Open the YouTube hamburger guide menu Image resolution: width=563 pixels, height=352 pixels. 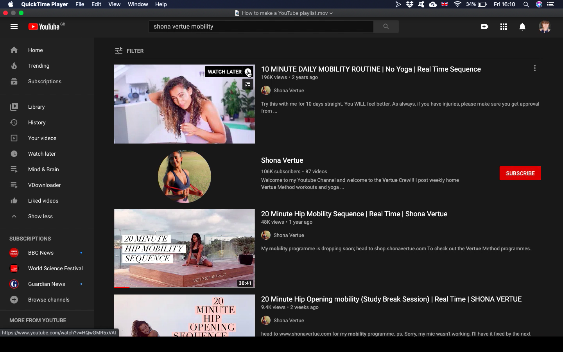pyautogui.click(x=14, y=27)
